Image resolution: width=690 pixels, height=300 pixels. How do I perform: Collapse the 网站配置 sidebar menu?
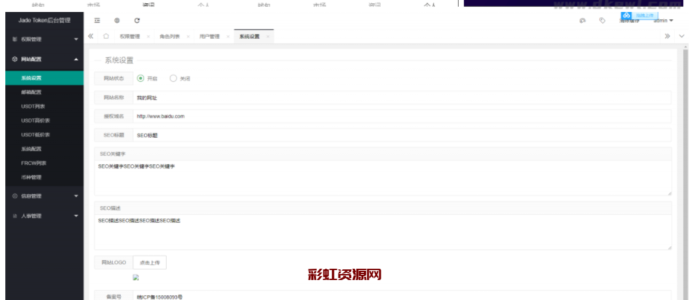point(44,59)
